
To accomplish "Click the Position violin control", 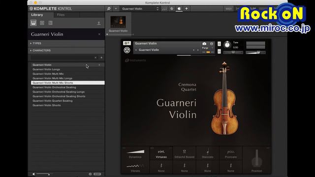I will [257, 161].
